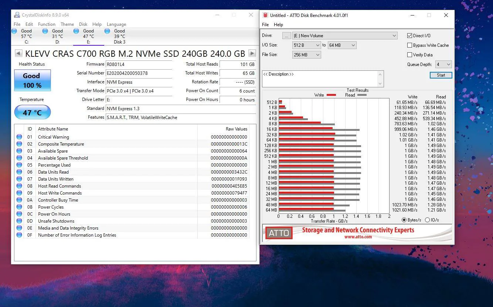
Task: Click status orb for Host Write Commands row
Action: tap(19, 193)
